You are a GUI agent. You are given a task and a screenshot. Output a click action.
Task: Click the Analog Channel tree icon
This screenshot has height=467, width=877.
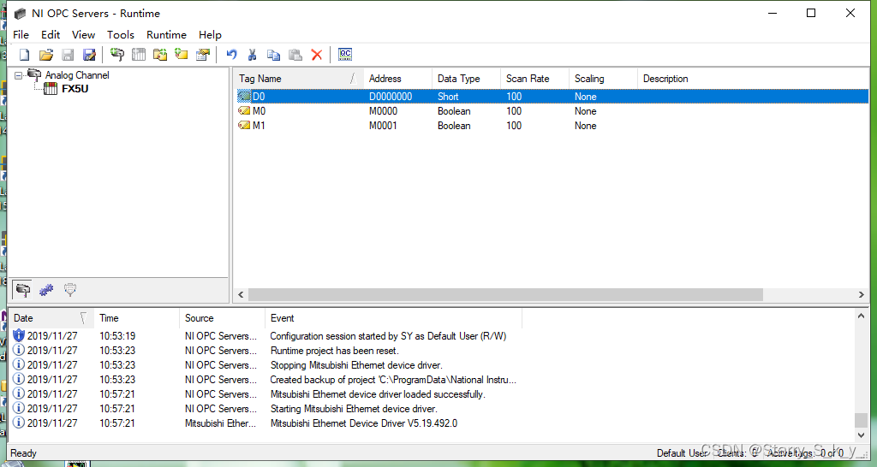click(34, 74)
